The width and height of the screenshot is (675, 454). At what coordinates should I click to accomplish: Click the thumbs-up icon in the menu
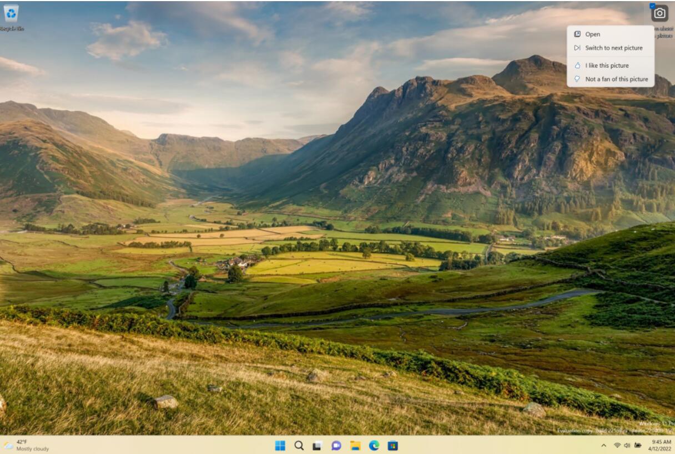577,65
